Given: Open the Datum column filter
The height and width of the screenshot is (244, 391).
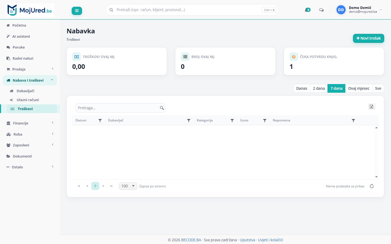Looking at the screenshot, I should 100,120.
